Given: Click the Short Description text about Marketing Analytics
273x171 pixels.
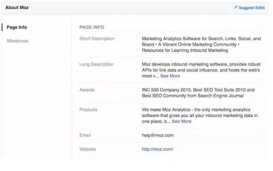Looking at the screenshot, I should pos(201,44).
